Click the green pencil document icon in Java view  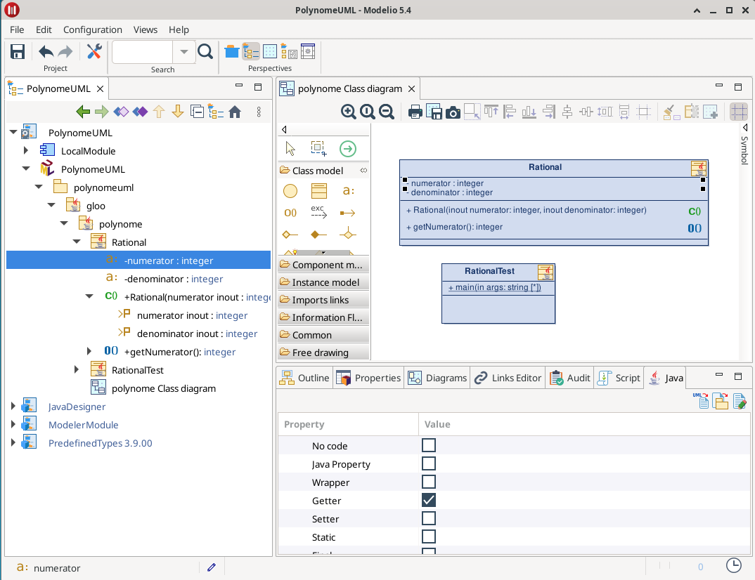point(739,401)
